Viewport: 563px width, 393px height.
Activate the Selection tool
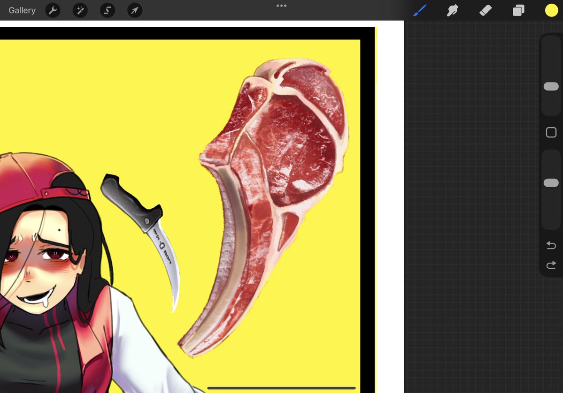pos(108,10)
